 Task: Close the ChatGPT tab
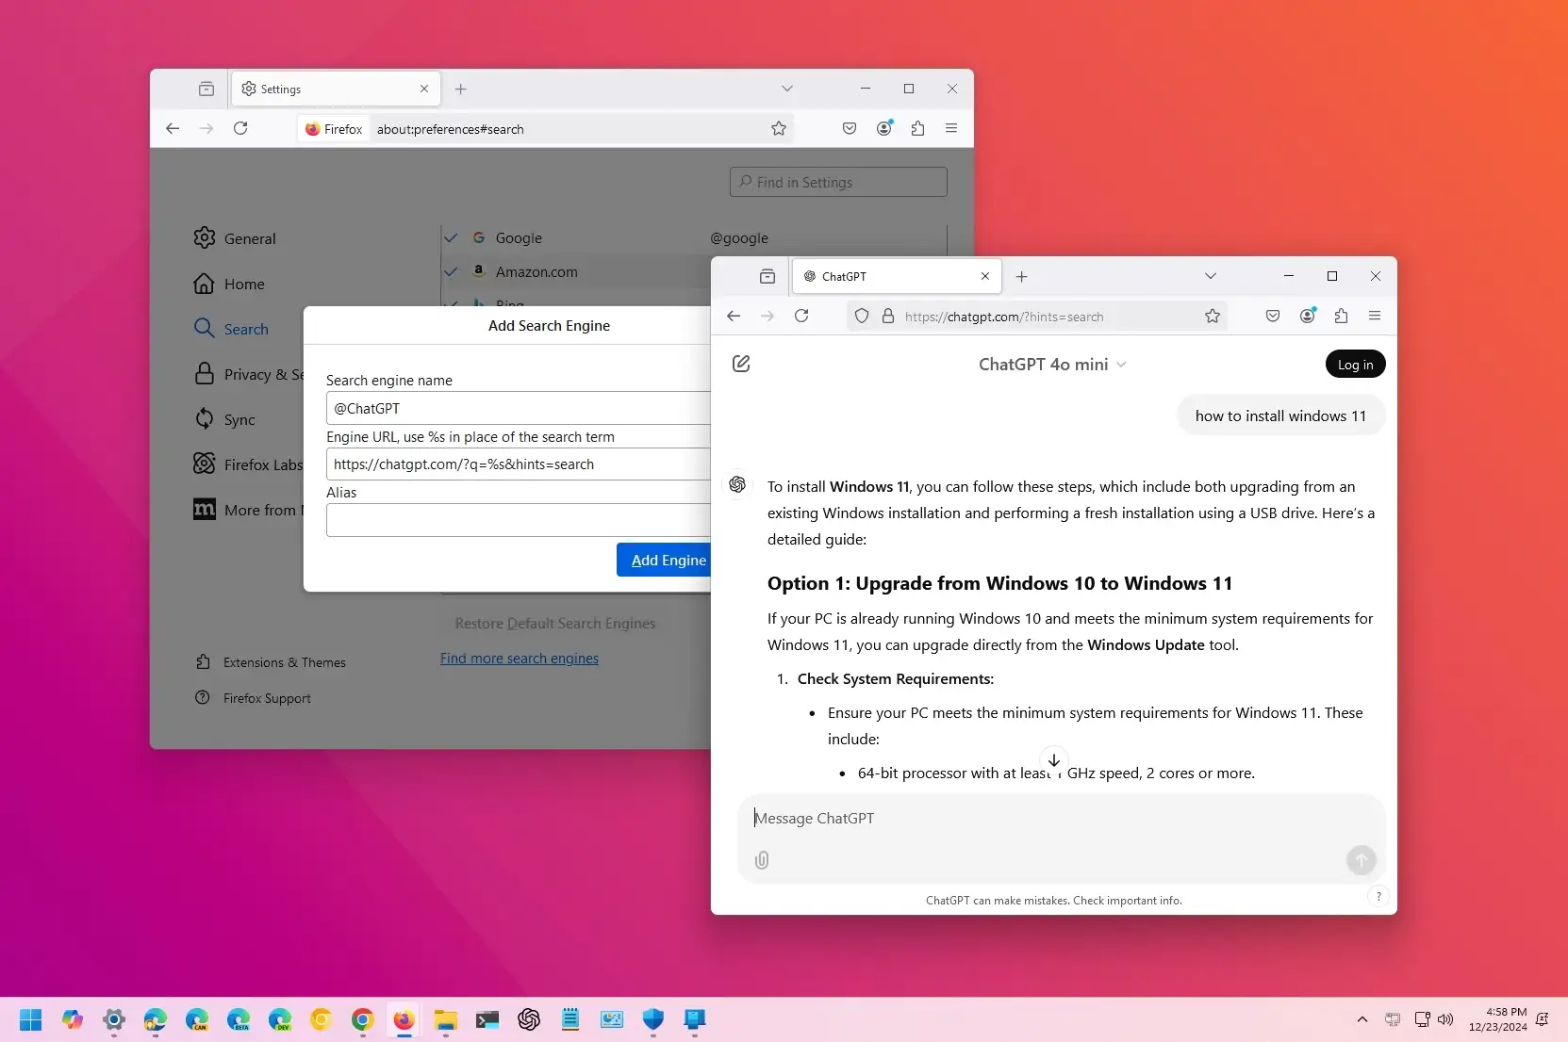pyautogui.click(x=985, y=276)
